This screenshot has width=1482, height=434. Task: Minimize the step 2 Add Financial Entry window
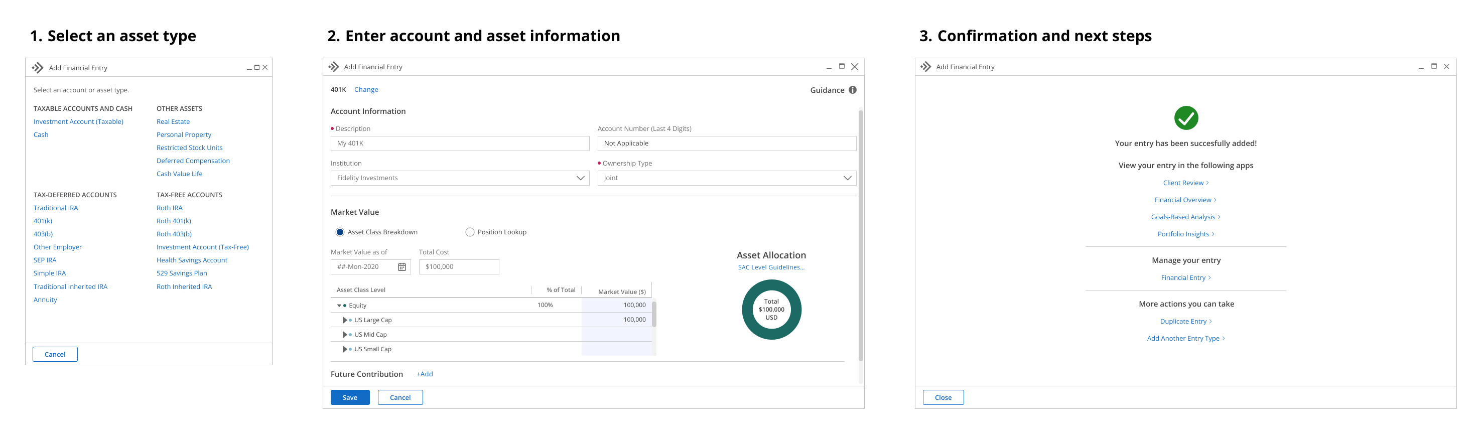[x=829, y=68]
